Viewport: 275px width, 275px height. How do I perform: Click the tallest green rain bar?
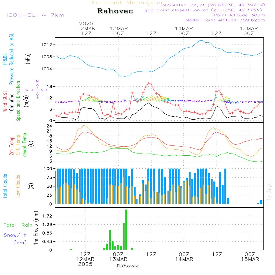[127, 229]
